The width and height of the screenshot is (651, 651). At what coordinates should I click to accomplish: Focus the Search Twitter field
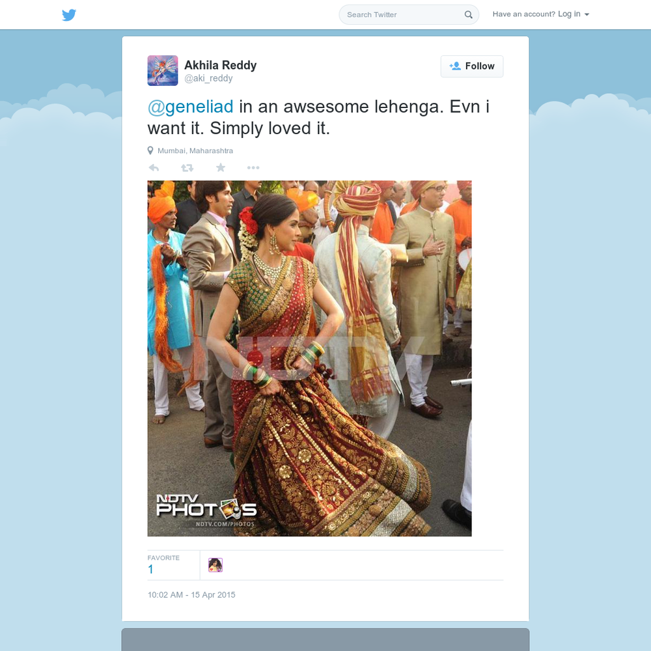(409, 15)
